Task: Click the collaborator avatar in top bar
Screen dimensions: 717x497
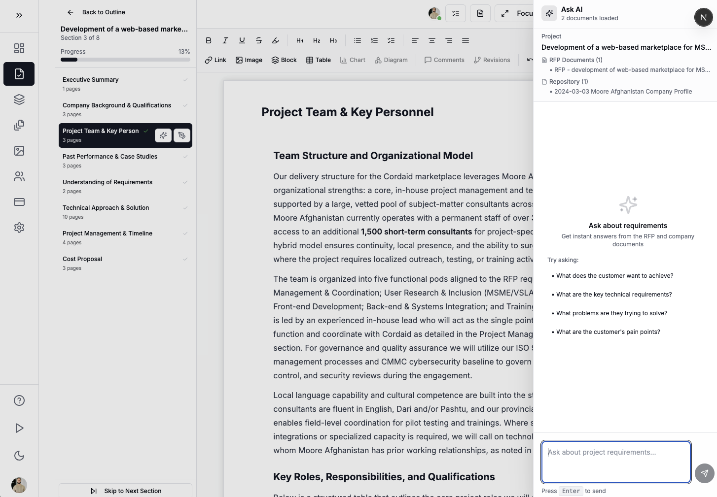Action: coord(434,14)
